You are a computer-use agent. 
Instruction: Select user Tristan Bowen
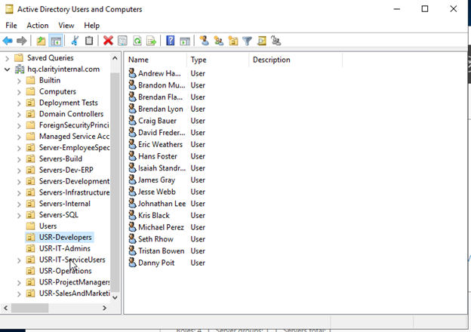tap(161, 251)
